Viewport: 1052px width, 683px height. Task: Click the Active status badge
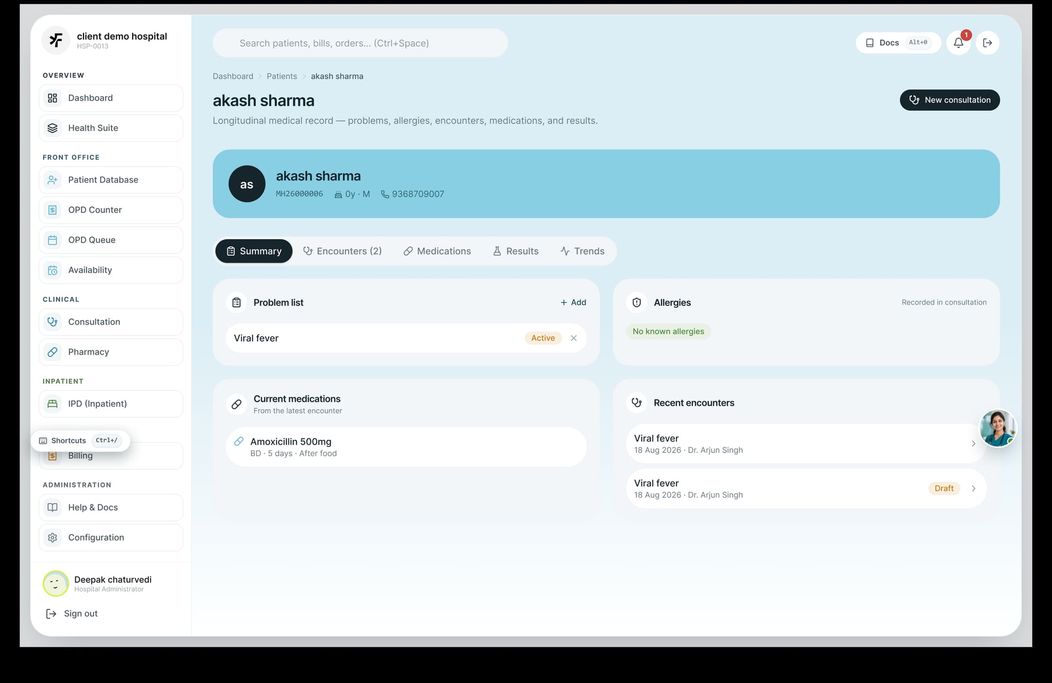543,338
